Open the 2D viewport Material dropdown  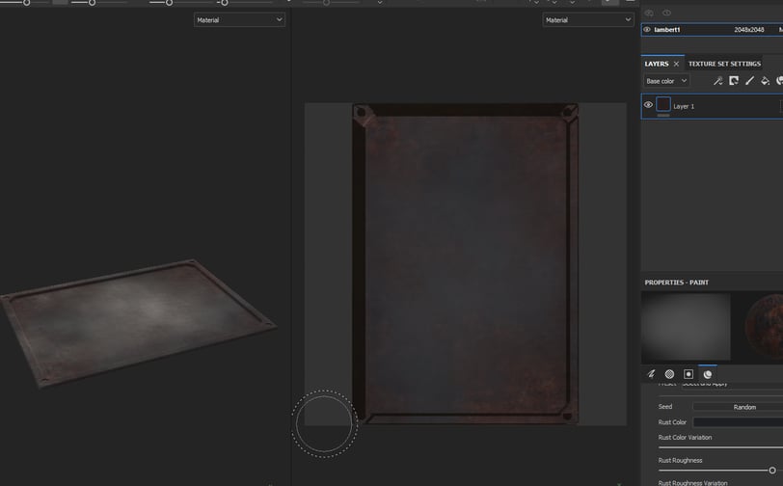click(588, 20)
